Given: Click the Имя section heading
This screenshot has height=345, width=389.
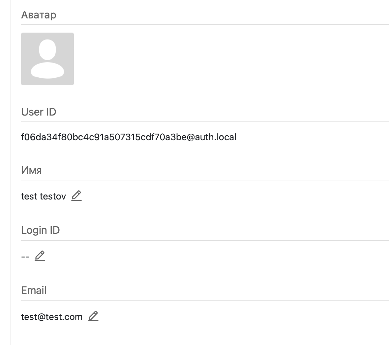Looking at the screenshot, I should coord(31,170).
